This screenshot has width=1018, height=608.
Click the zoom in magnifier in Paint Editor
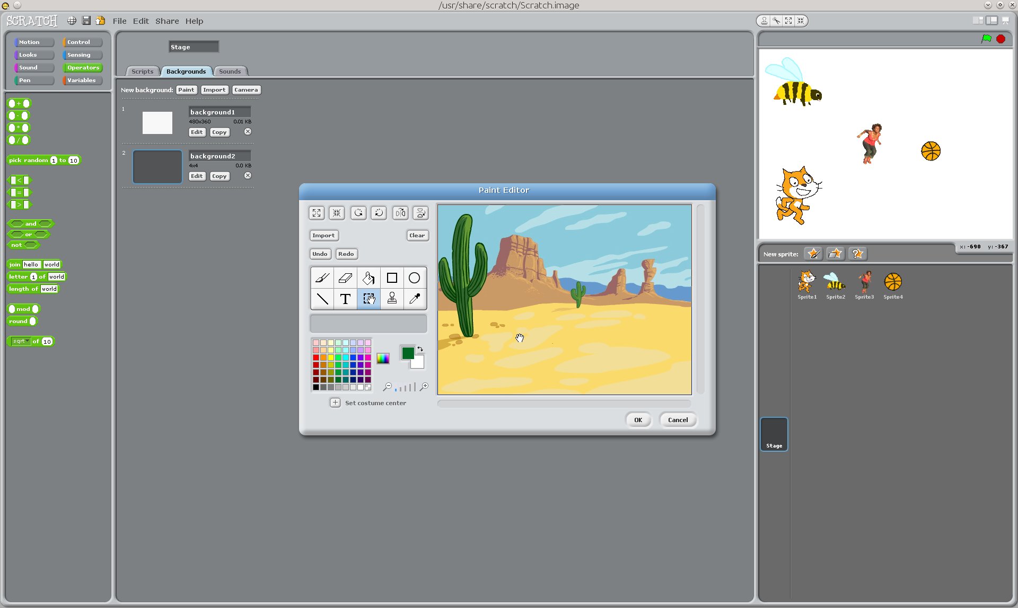pyautogui.click(x=424, y=387)
